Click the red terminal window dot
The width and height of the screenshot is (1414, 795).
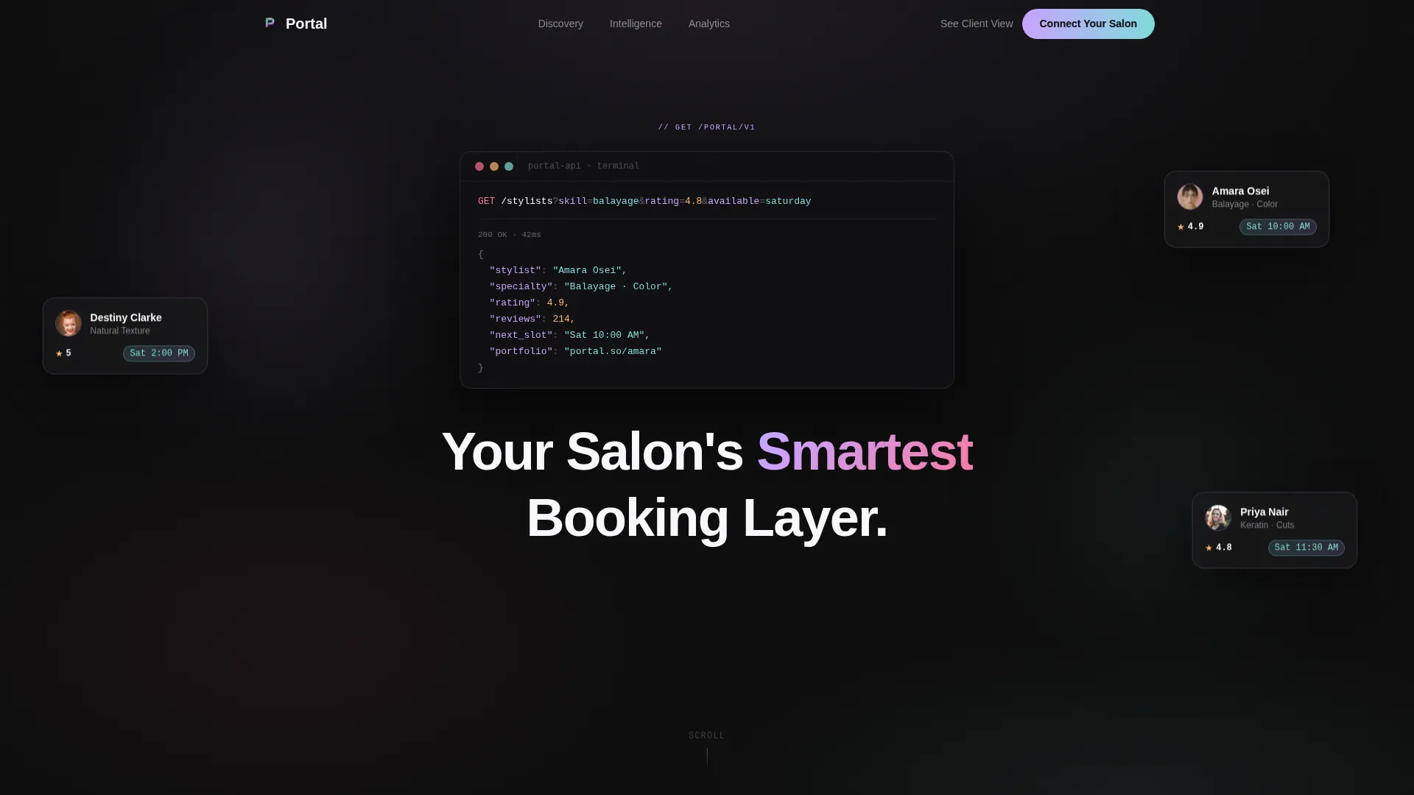coord(479,166)
